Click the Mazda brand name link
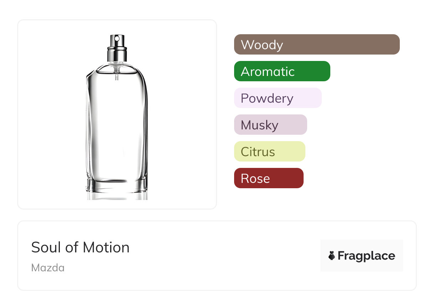Screen dimensions: 434x308 (x=48, y=268)
